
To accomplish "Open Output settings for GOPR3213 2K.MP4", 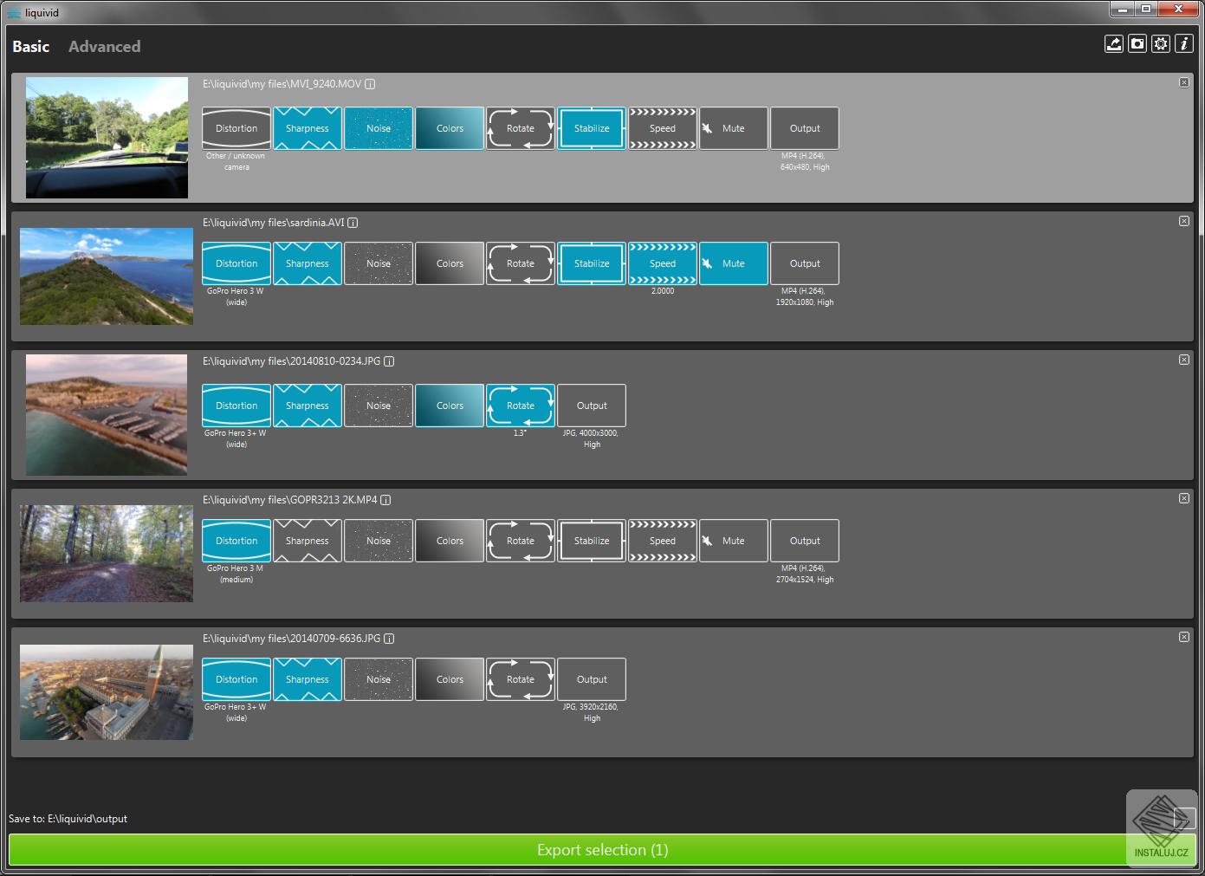I will [x=805, y=541].
